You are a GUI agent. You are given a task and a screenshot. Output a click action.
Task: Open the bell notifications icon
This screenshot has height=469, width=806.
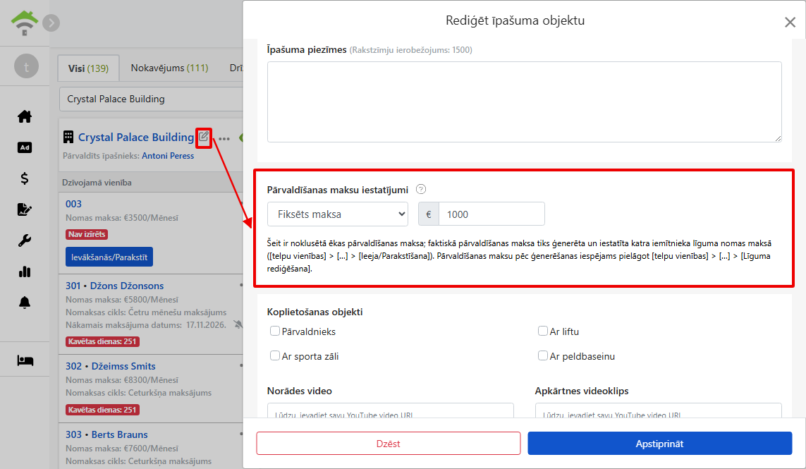25,303
